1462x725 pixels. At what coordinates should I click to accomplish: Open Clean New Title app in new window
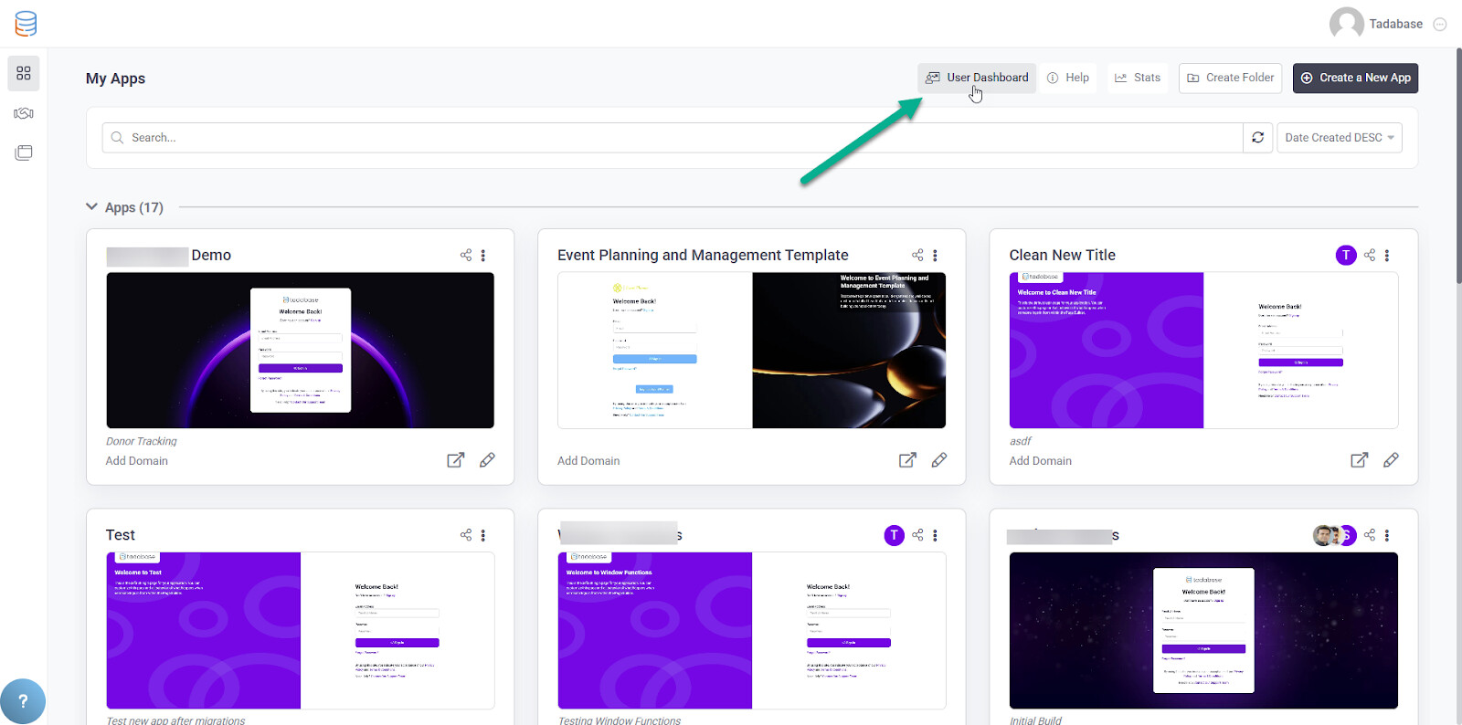click(1359, 460)
